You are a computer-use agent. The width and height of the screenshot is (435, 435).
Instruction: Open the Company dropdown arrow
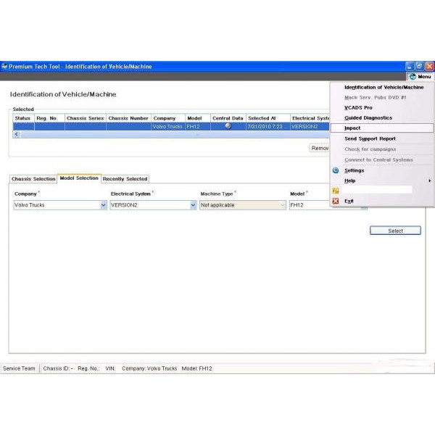click(103, 205)
